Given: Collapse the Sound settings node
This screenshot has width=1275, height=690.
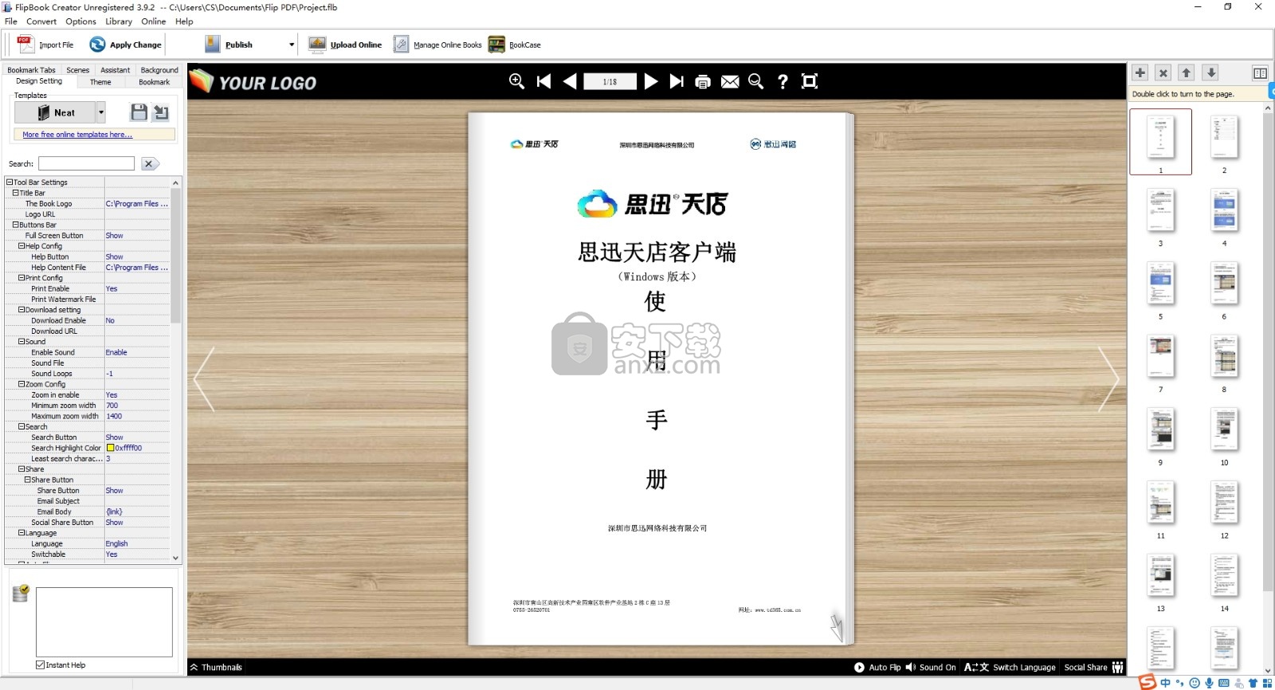Looking at the screenshot, I should tap(22, 342).
